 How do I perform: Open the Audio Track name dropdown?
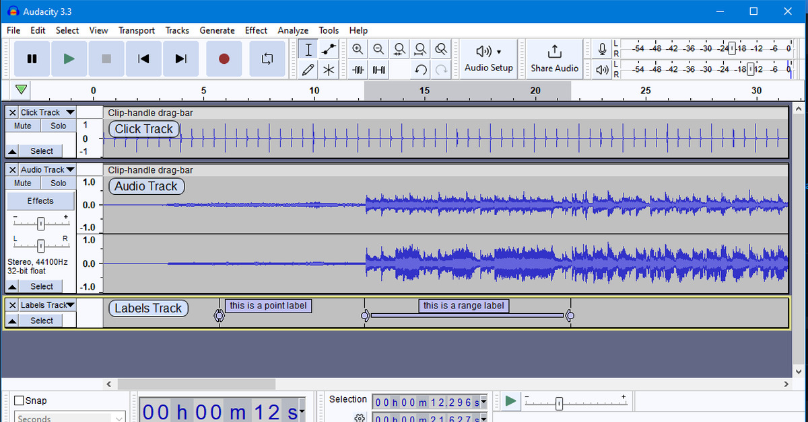click(70, 170)
